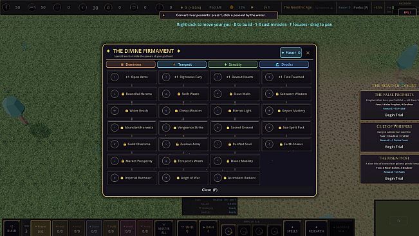Viewport: 419px width, 236px height.
Task: Open the Depths tab
Action: coord(284,64)
